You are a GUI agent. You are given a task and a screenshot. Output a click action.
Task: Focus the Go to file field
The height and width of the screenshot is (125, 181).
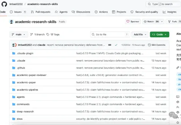(110, 35)
